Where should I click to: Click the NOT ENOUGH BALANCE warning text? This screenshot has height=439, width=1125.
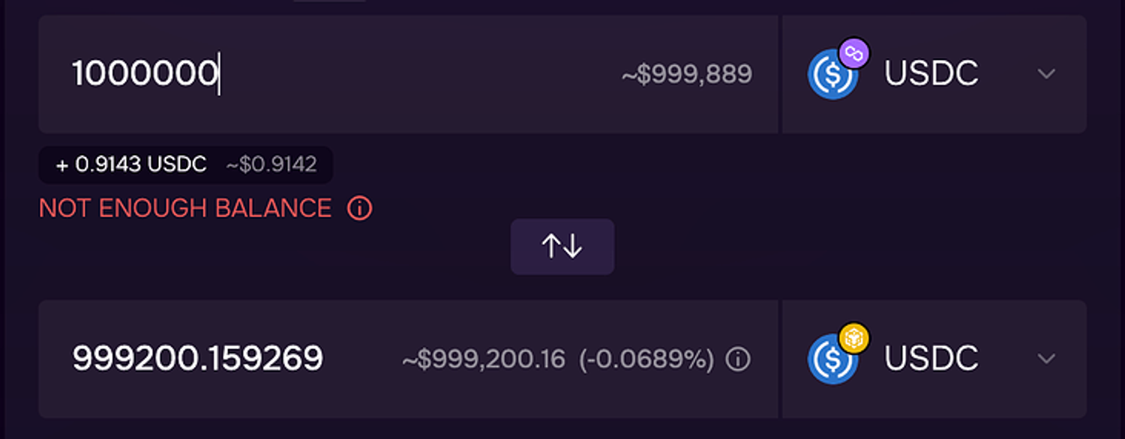coord(184,208)
